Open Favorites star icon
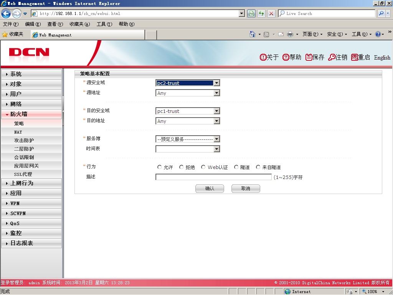Viewport: 393px width, 295px height. 5,34
